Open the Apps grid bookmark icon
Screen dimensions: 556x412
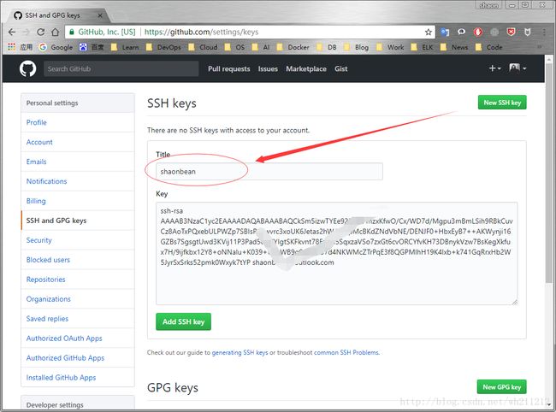click(11, 47)
